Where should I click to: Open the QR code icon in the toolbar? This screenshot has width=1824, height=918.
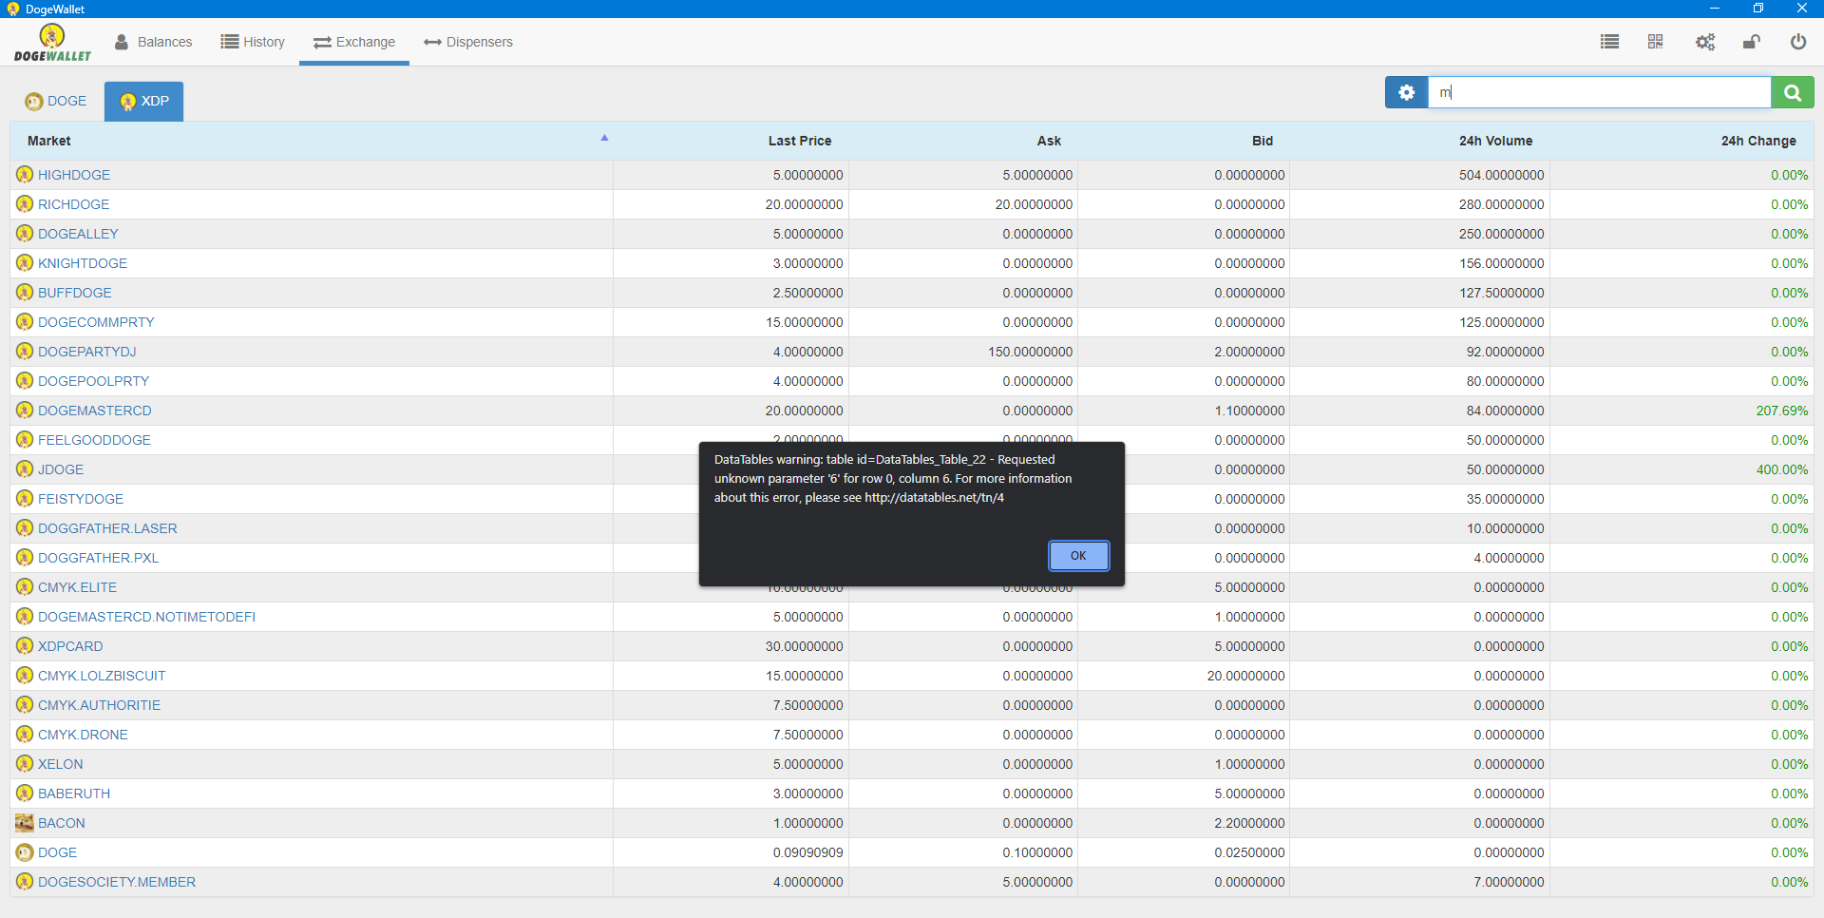(x=1656, y=42)
